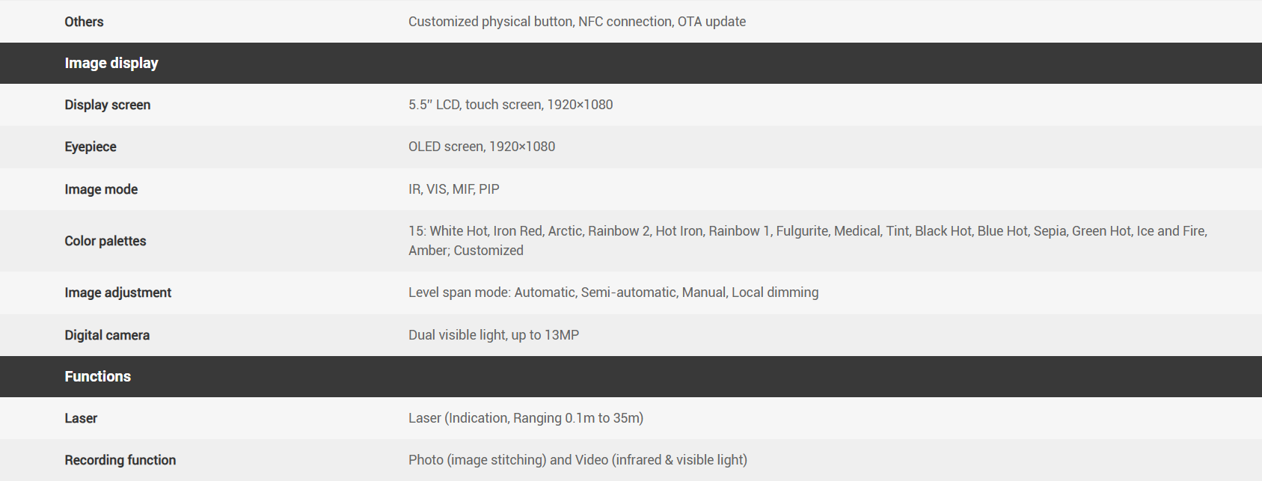Click the "Image mode" row label
This screenshot has width=1262, height=481.
coord(101,189)
